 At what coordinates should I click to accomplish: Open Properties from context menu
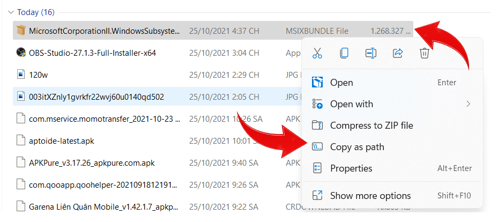392,168
